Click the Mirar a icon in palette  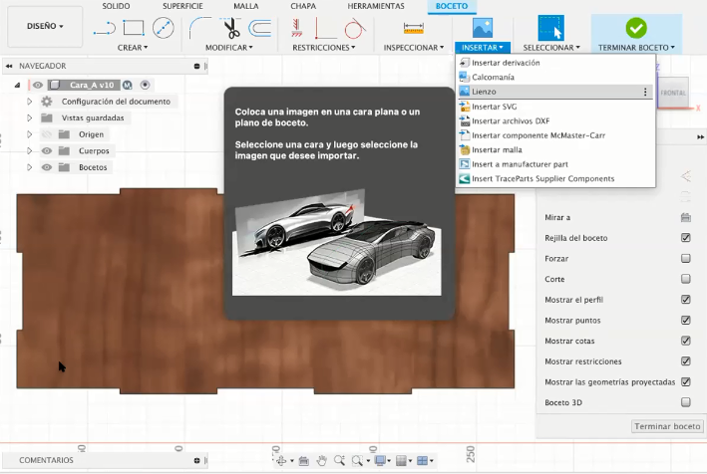[x=685, y=217]
